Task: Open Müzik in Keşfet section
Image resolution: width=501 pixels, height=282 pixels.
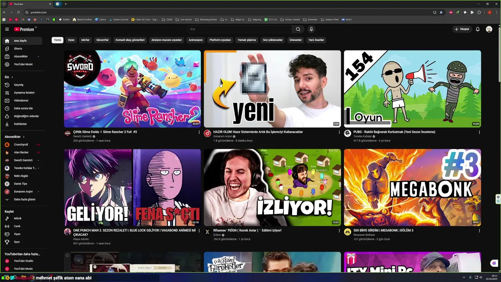Action: click(23, 218)
